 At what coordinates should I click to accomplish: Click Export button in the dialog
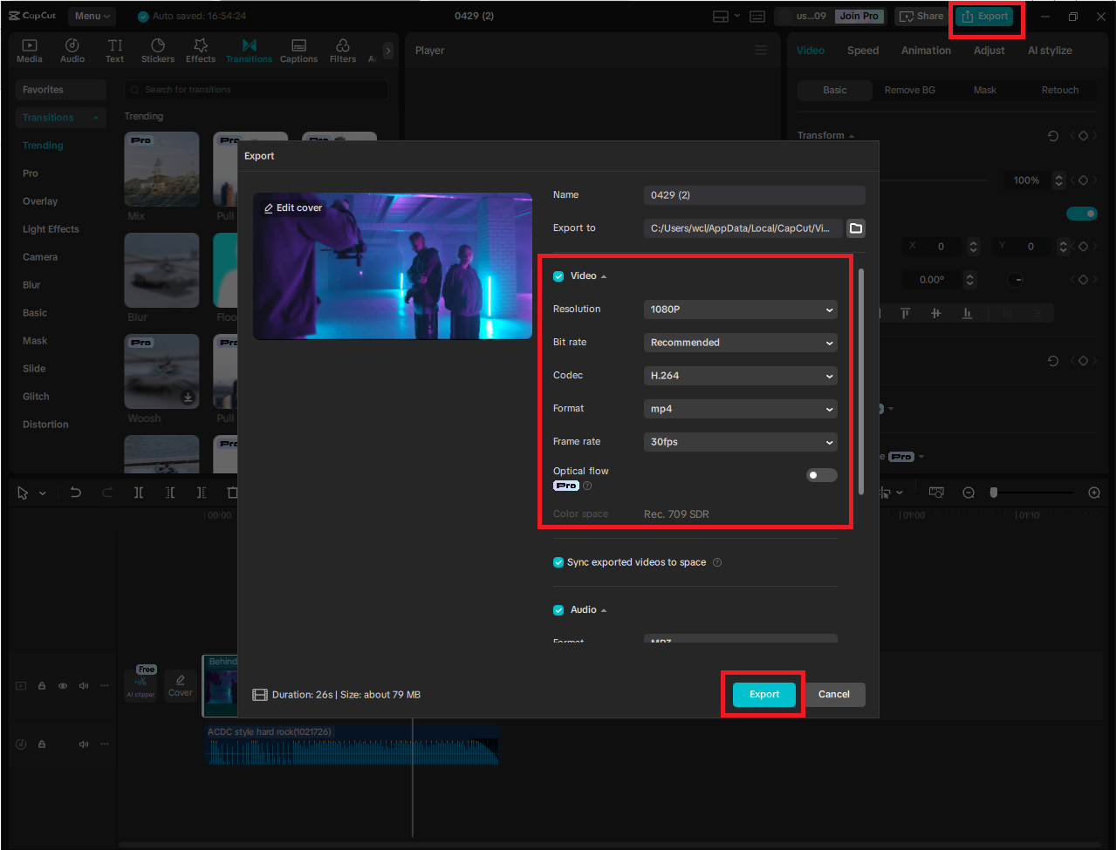[x=764, y=695]
